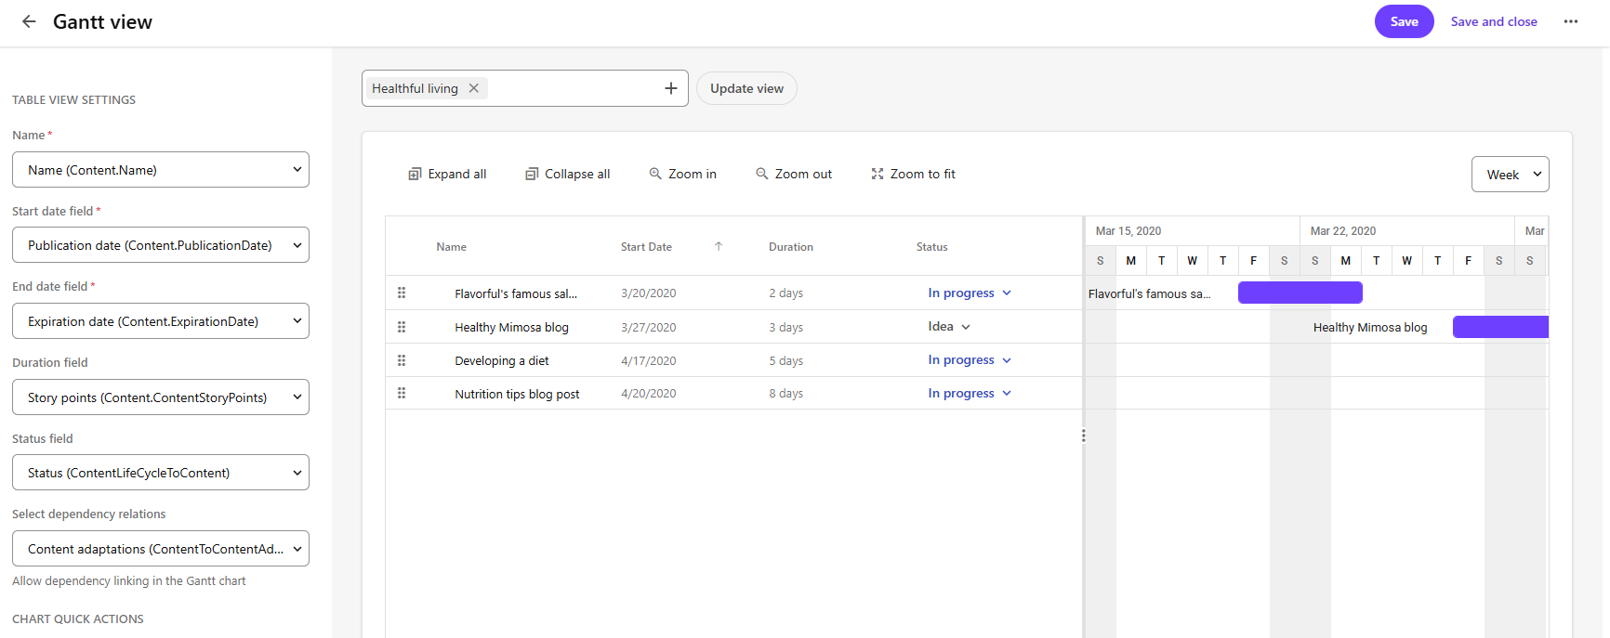1610x638 pixels.
Task: Open the End date field dropdown
Action: (x=161, y=321)
